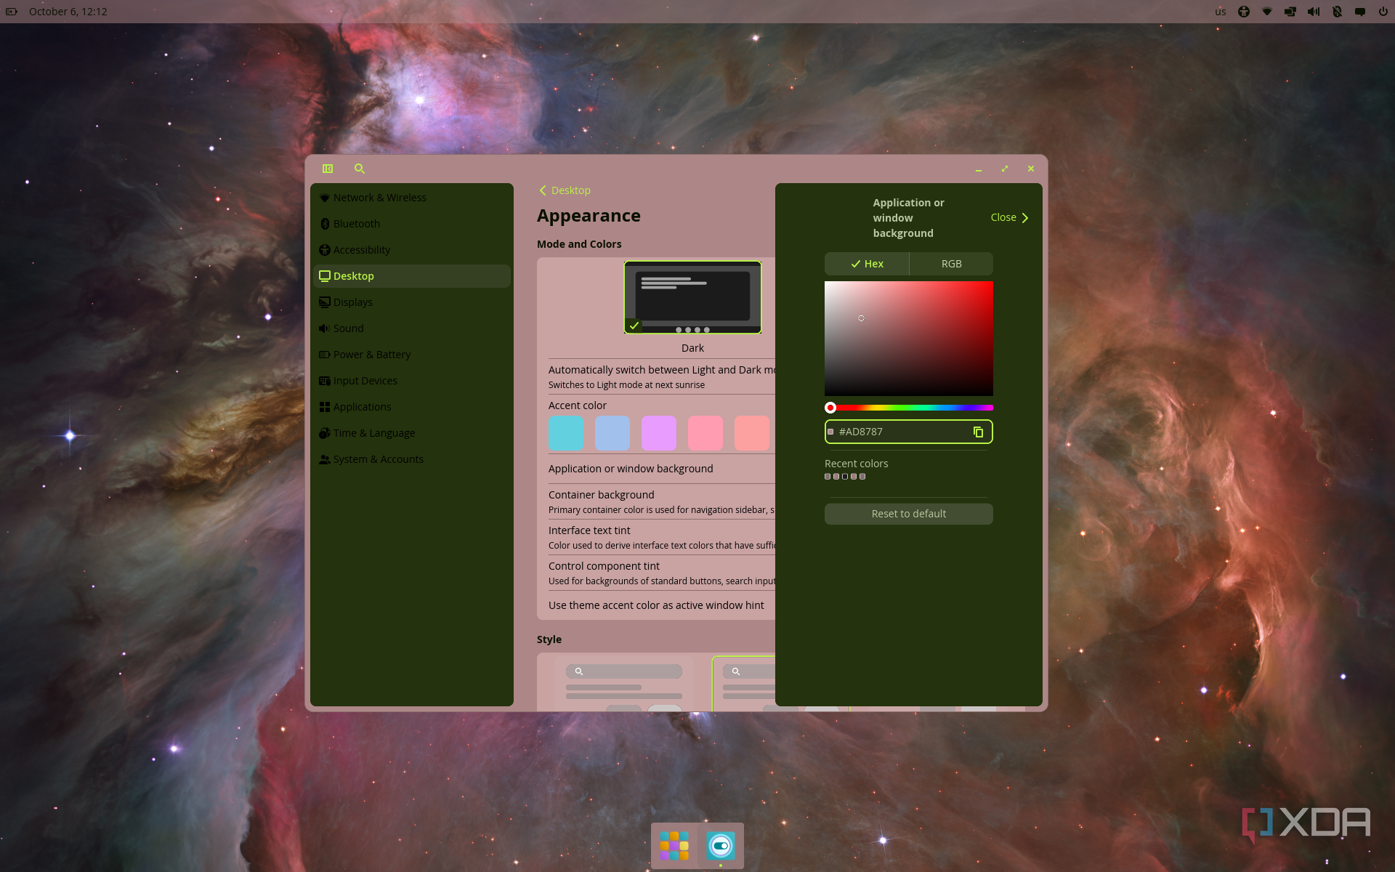Open Input Devices settings
Image resolution: width=1395 pixels, height=872 pixels.
click(x=412, y=381)
